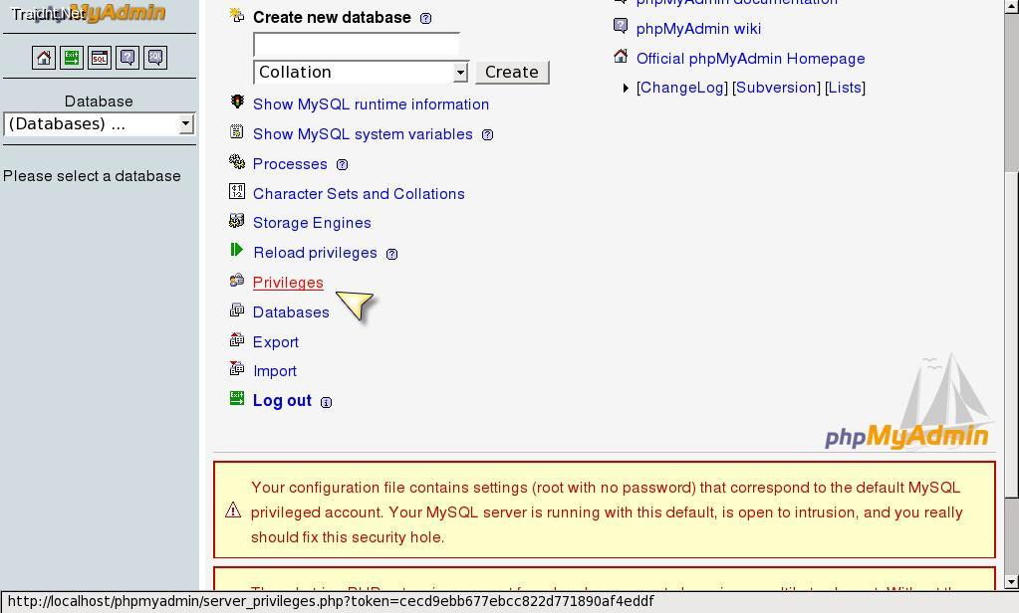Screen dimensions: 1019x613
Task: Open the Import link
Action: [275, 371]
